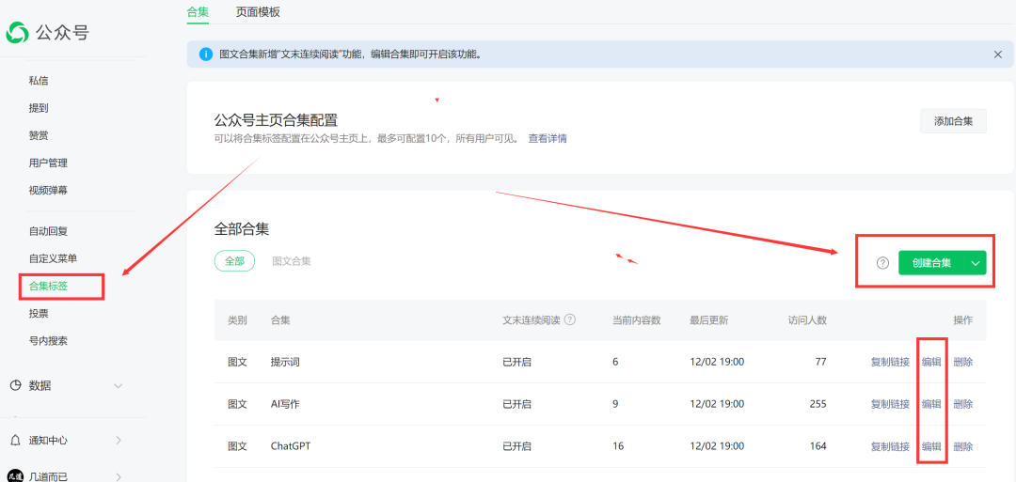Click visitor count 255 in AI写作 row

818,404
